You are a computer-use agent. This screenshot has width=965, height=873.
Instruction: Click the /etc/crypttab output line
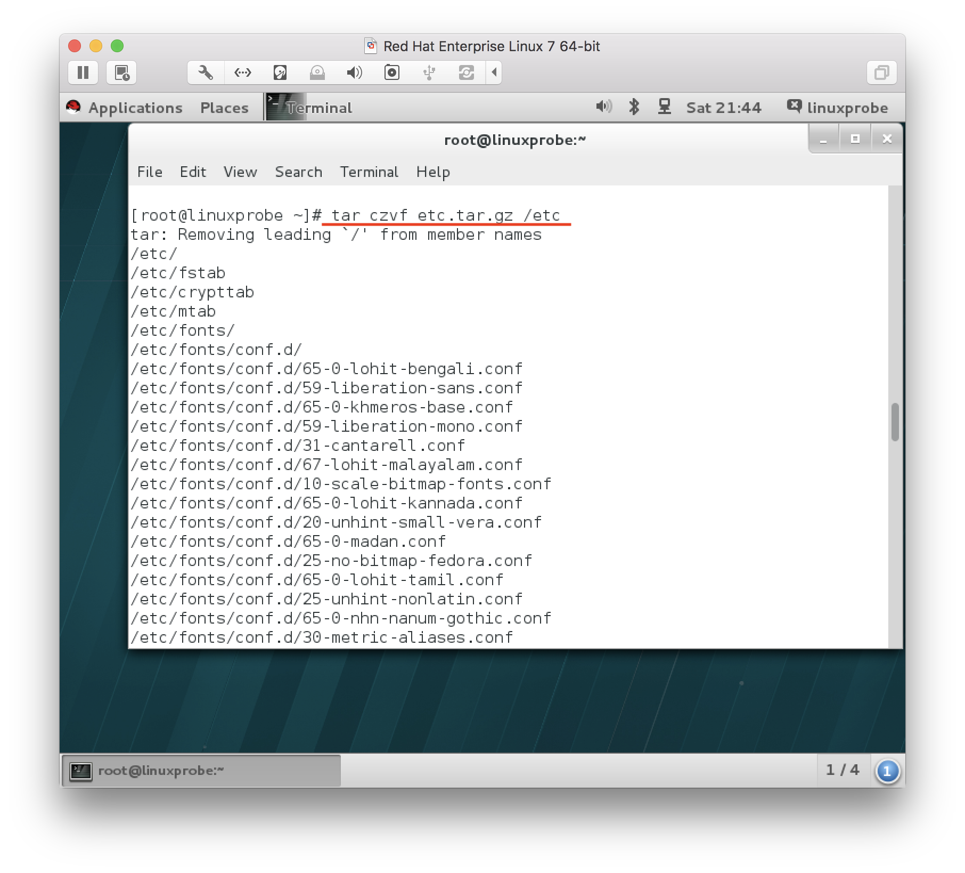pyautogui.click(x=193, y=292)
